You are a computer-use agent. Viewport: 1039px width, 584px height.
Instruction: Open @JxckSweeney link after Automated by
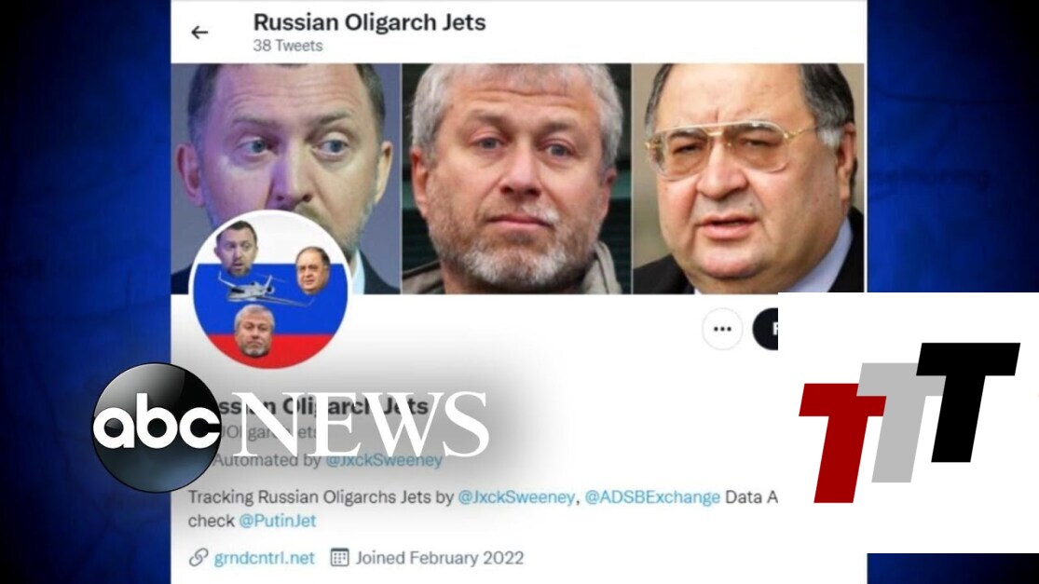[x=384, y=460]
